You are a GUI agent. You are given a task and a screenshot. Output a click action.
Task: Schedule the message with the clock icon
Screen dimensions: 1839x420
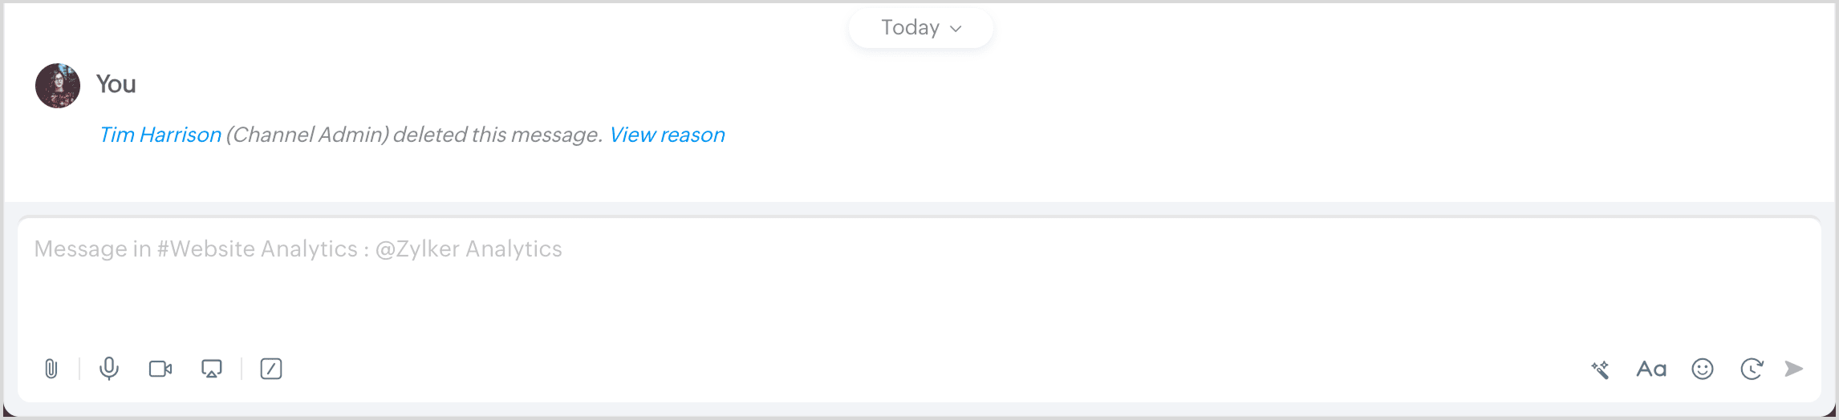(x=1752, y=369)
